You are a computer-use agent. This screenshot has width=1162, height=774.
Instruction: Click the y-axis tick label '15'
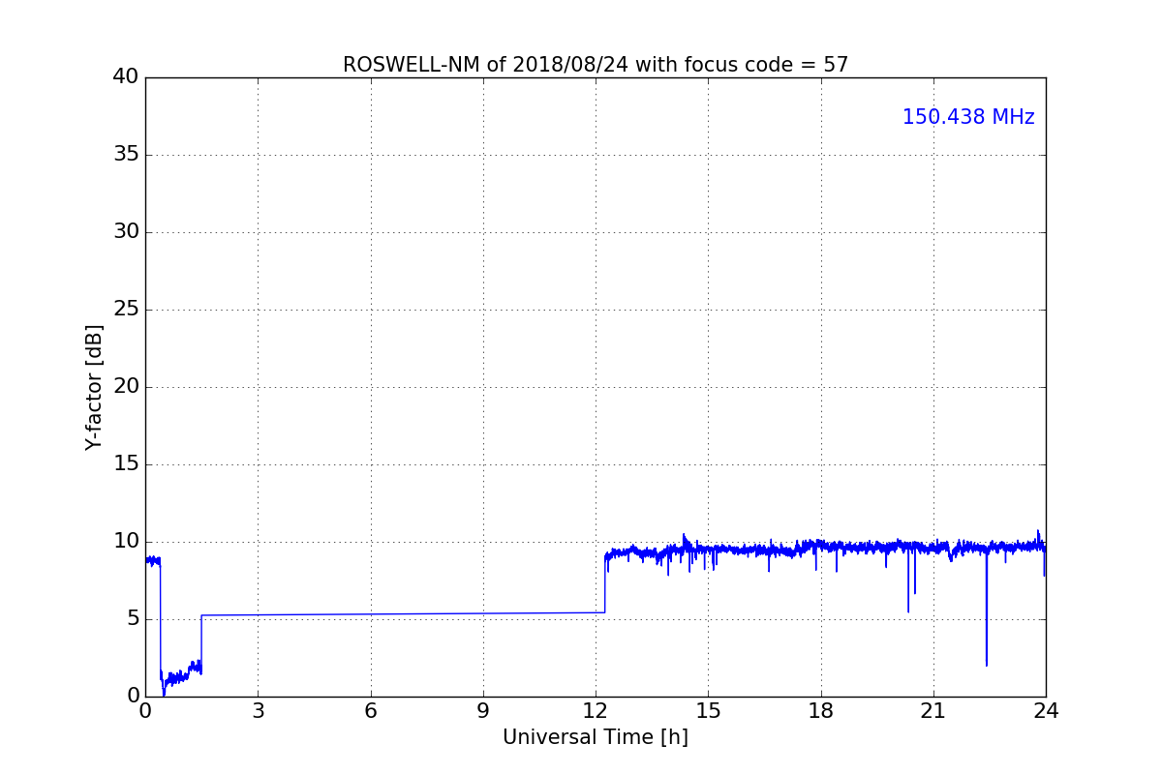click(126, 464)
